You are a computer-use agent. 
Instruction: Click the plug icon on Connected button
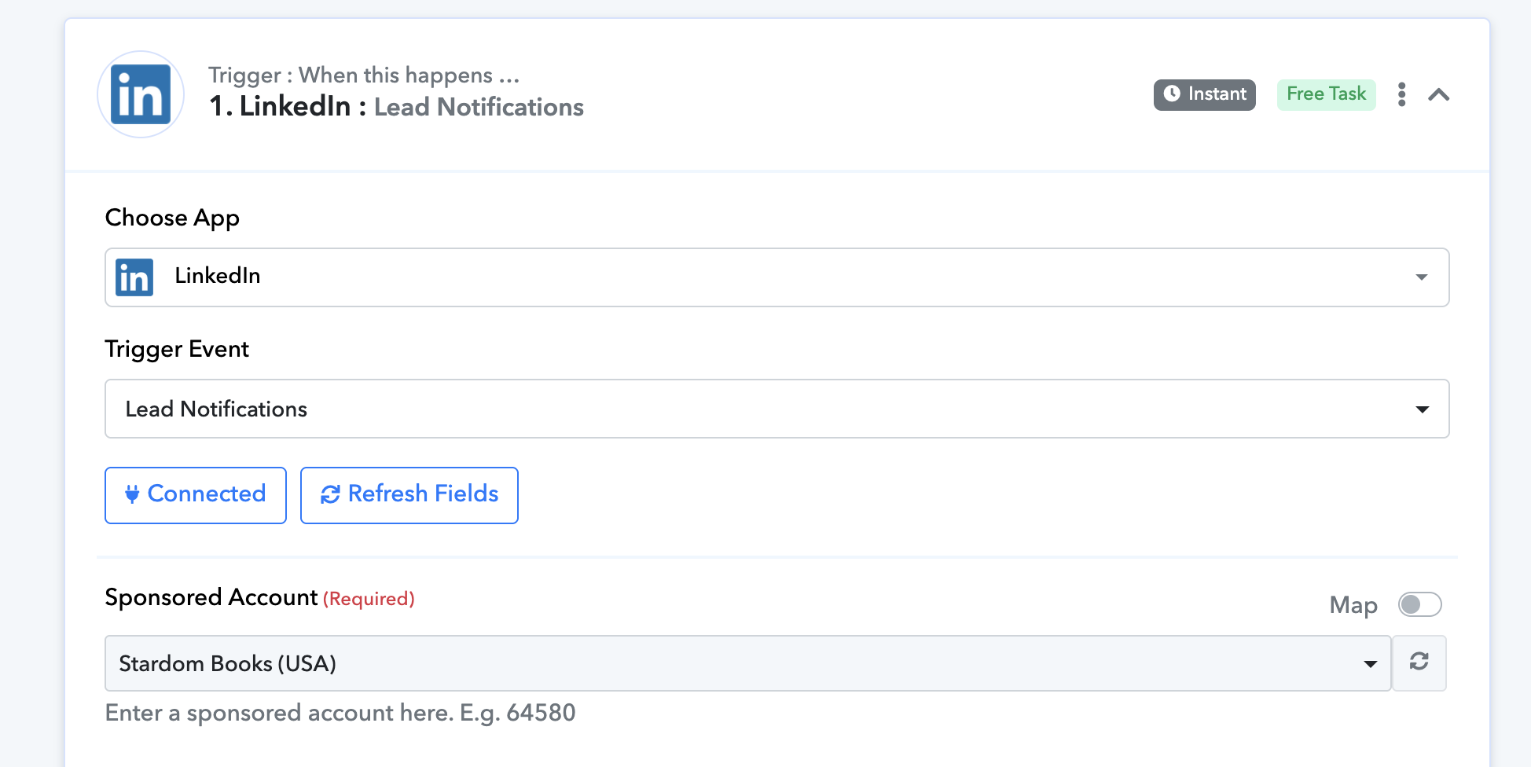(x=132, y=494)
